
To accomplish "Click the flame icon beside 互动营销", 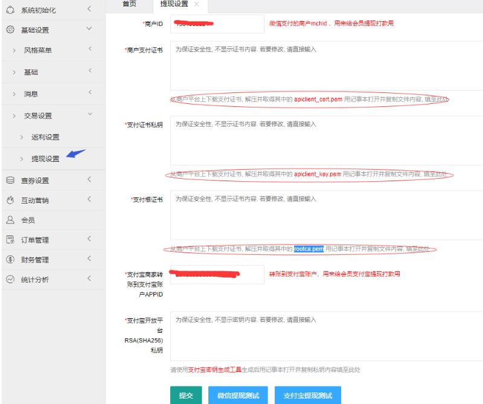I will tap(10, 200).
